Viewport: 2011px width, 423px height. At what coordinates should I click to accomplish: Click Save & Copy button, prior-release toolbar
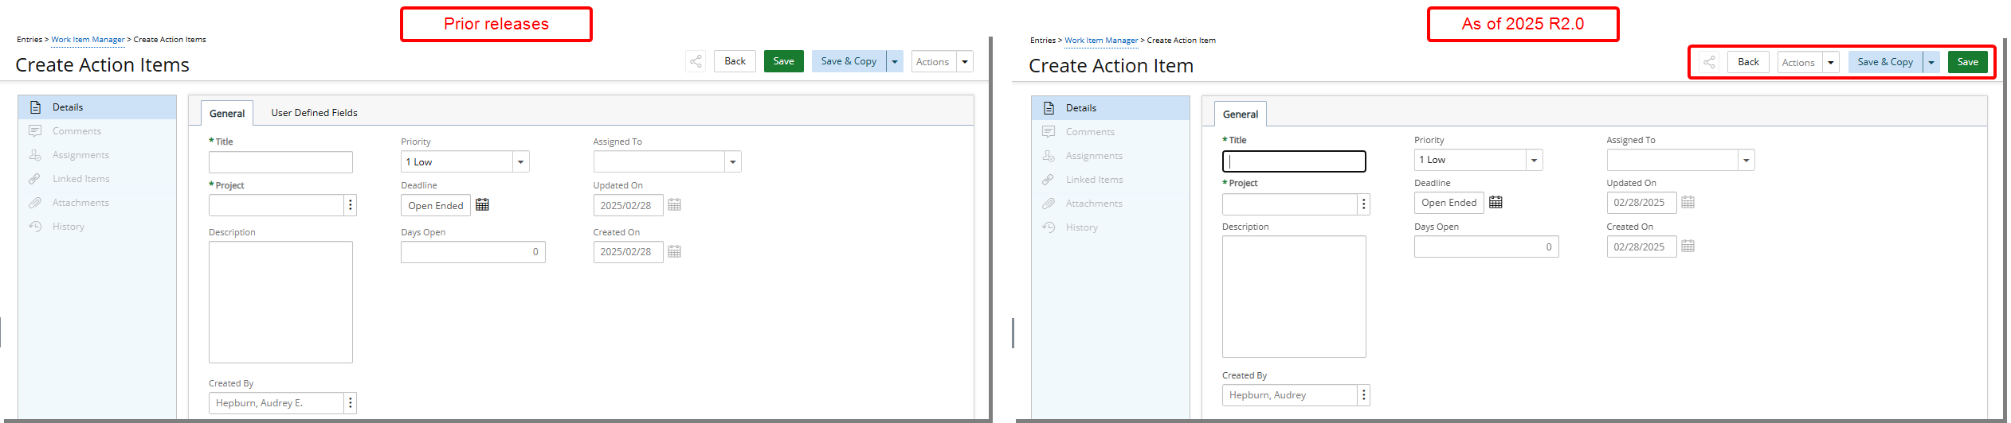click(x=849, y=61)
